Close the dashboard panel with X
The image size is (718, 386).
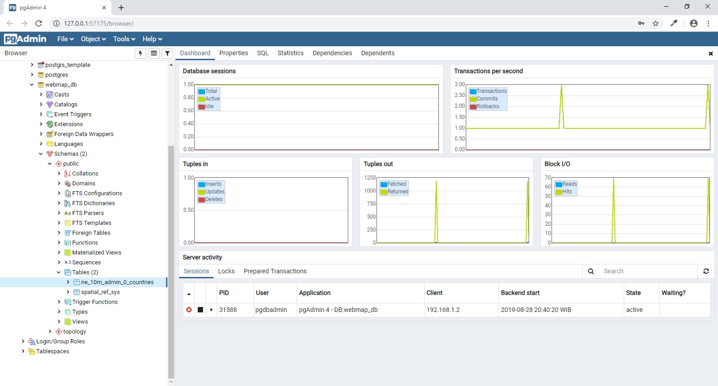711,53
